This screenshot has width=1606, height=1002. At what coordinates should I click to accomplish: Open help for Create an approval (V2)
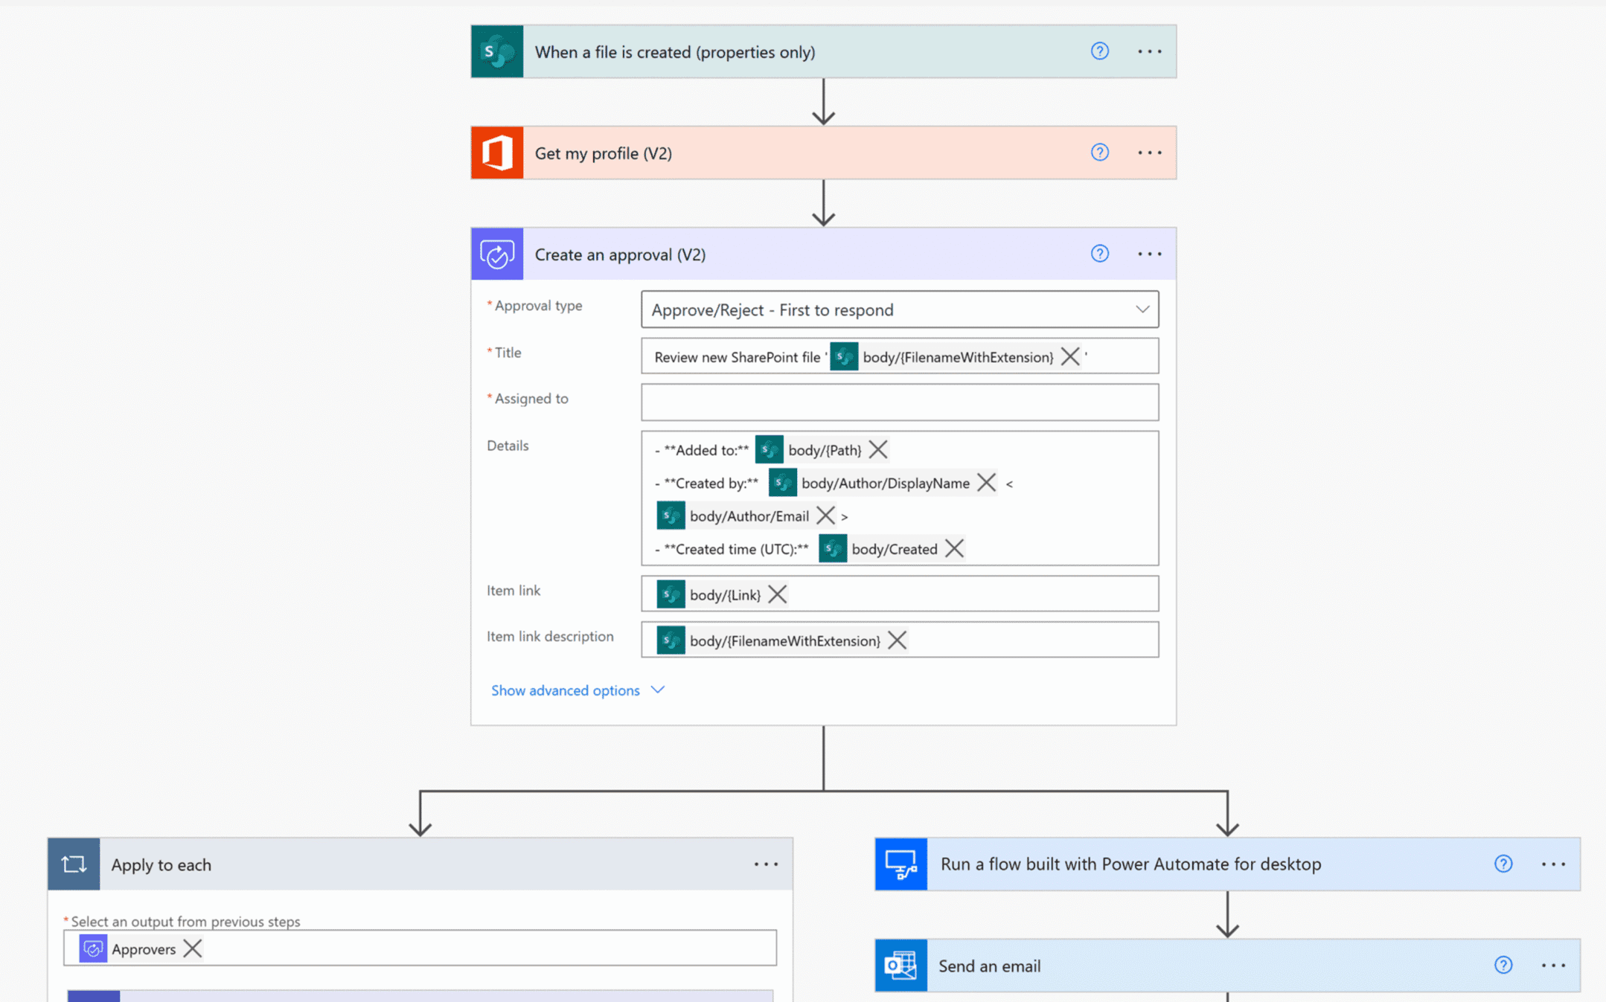pyautogui.click(x=1099, y=253)
